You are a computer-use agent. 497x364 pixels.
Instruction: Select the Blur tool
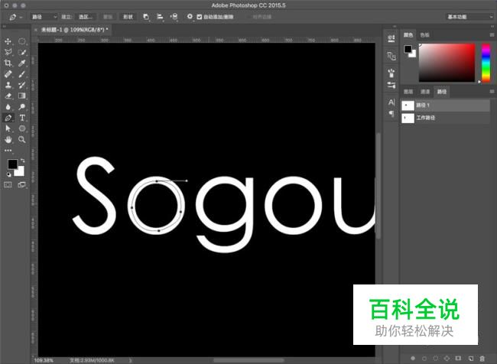(x=8, y=107)
